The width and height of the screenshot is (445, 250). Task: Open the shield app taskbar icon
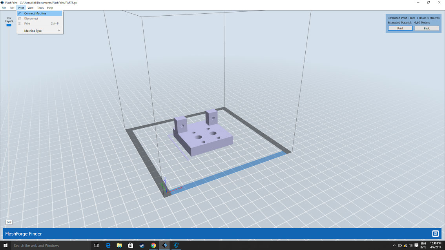(x=176, y=245)
